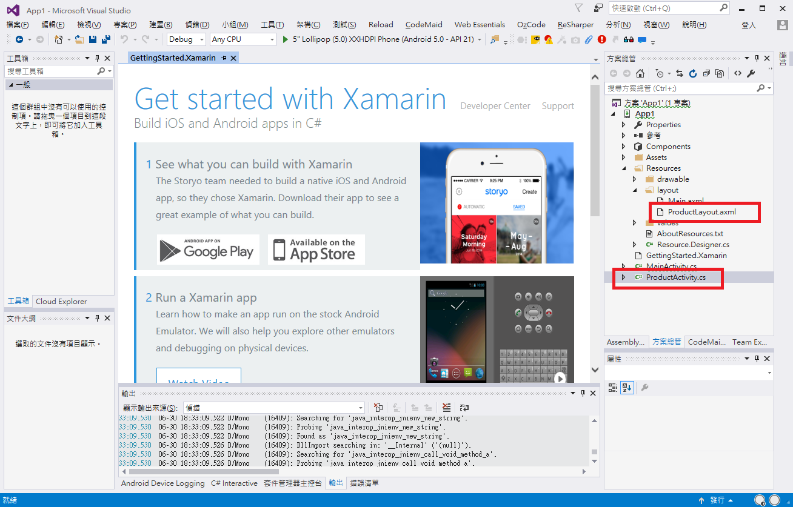Toggle auto-hide pin on Properties panel
793x507 pixels.
click(x=757, y=359)
